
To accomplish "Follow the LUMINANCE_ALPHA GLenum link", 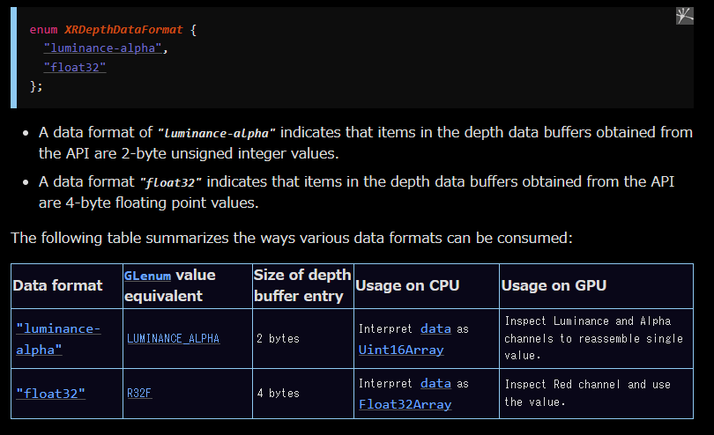I will tap(173, 338).
